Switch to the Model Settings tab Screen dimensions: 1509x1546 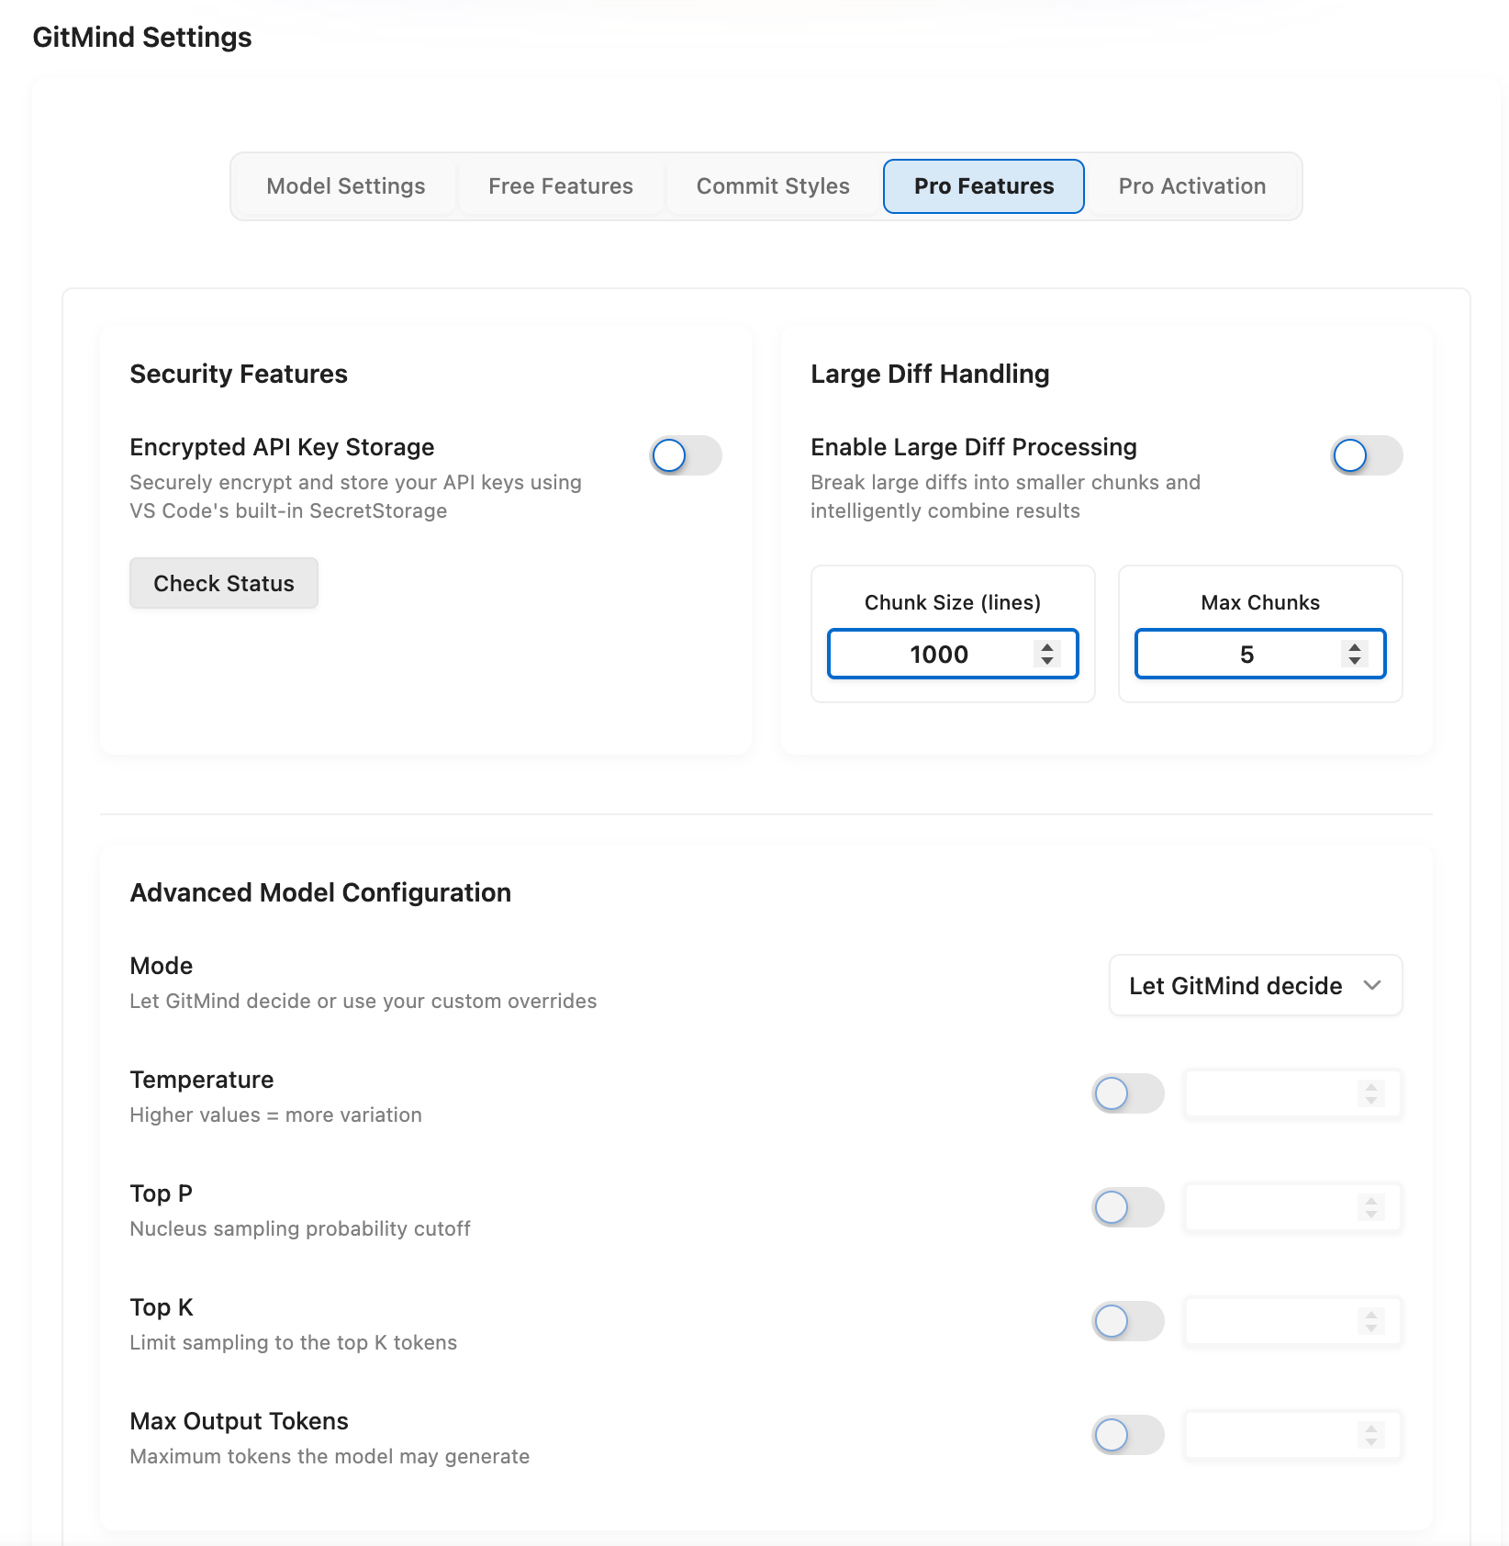[x=345, y=186]
